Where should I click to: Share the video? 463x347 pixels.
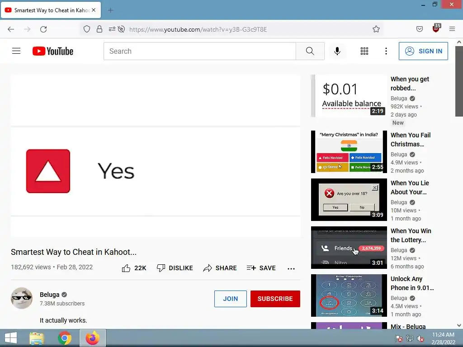coord(220,268)
